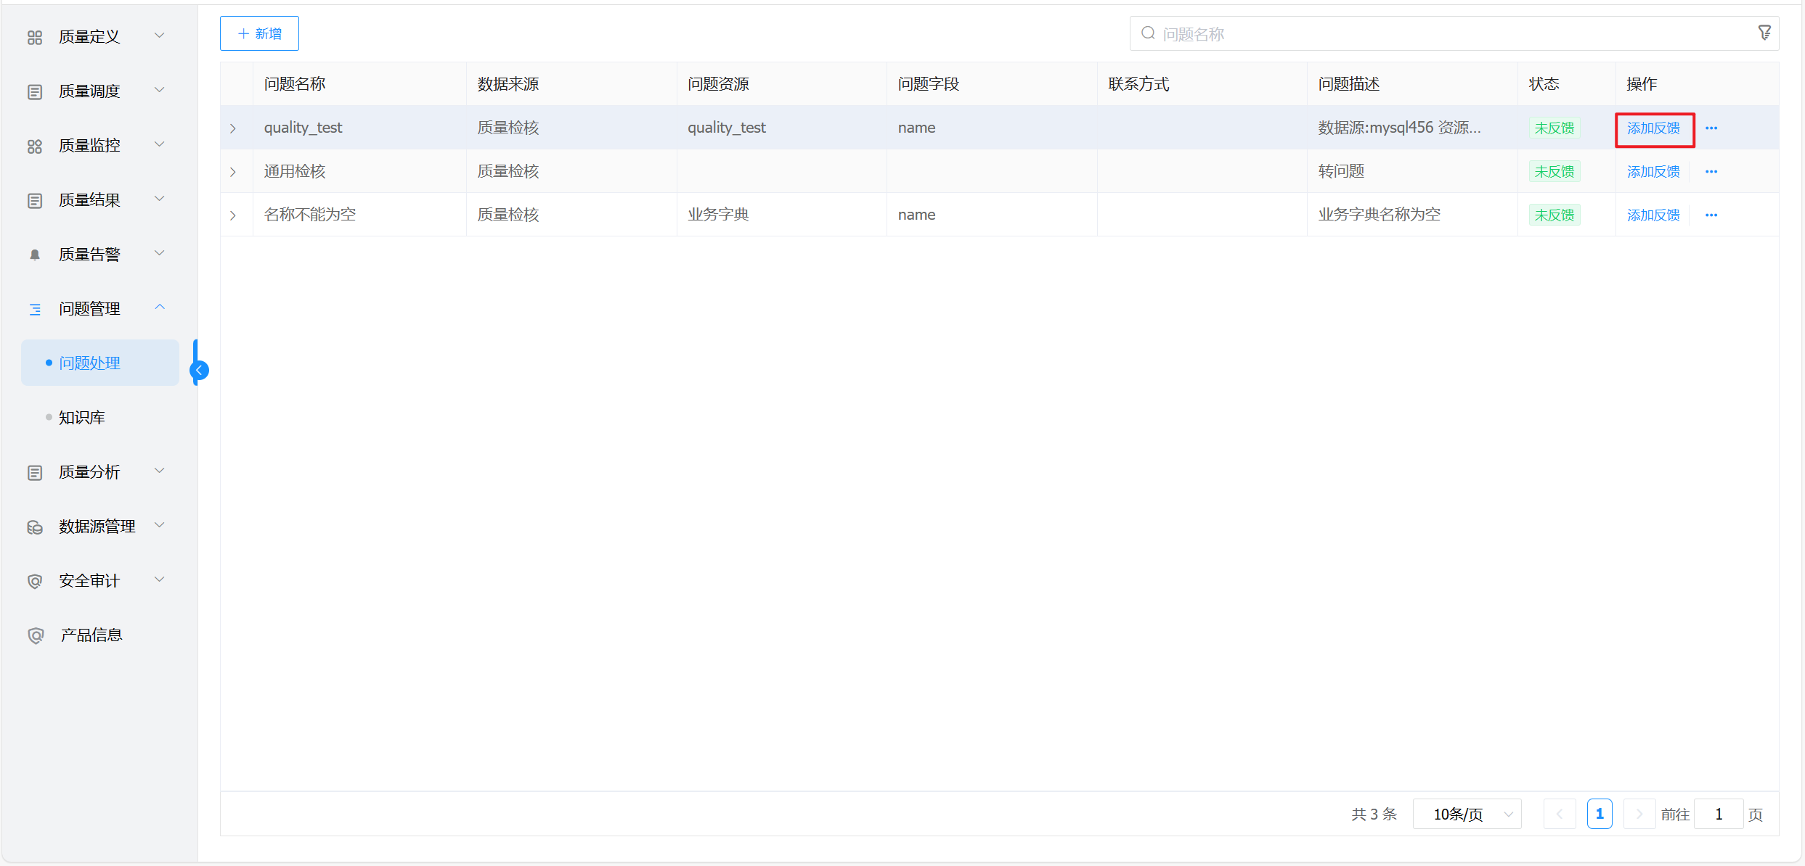Click the sidebar collapse arrow button
This screenshot has width=1805, height=866.
click(199, 370)
